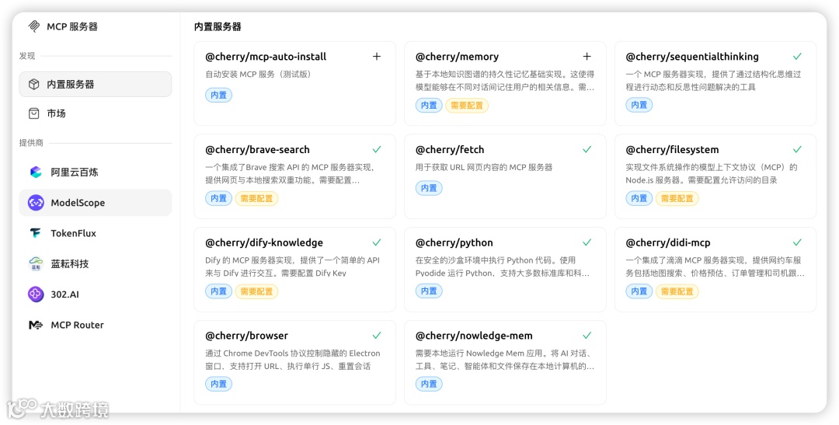Click the green checkmark on @cherry/fetch card
The width and height of the screenshot is (839, 425).
[587, 149]
